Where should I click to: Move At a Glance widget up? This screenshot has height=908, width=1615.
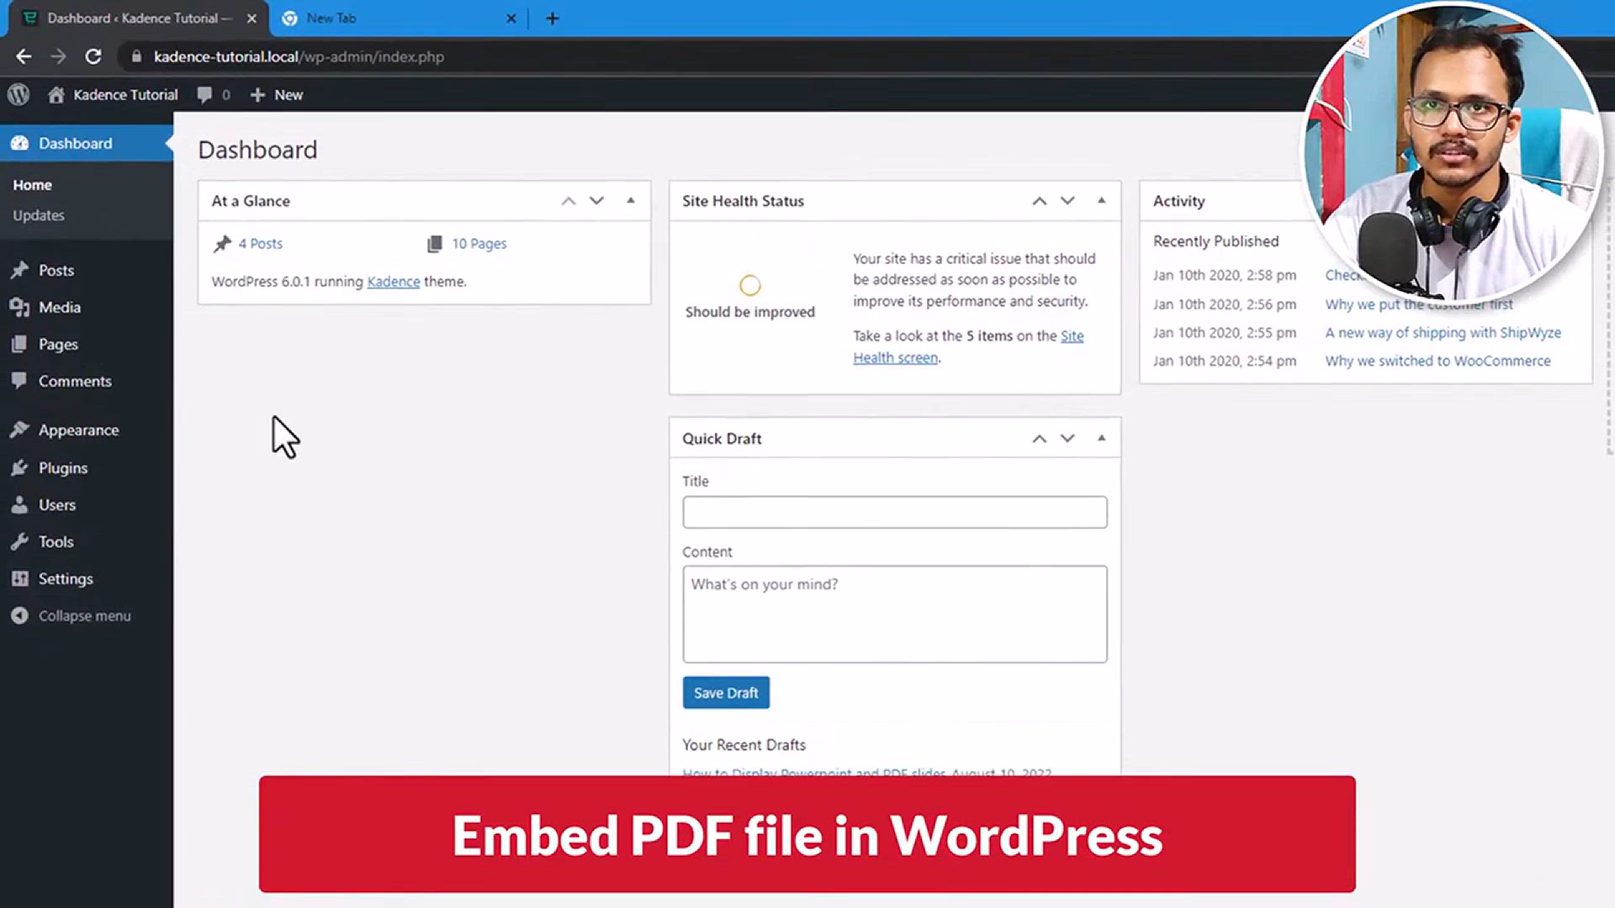coord(569,201)
